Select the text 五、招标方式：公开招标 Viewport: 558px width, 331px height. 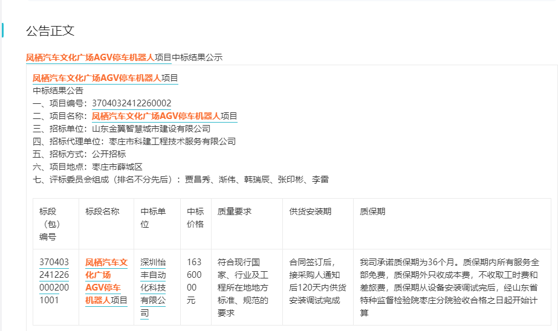point(79,154)
